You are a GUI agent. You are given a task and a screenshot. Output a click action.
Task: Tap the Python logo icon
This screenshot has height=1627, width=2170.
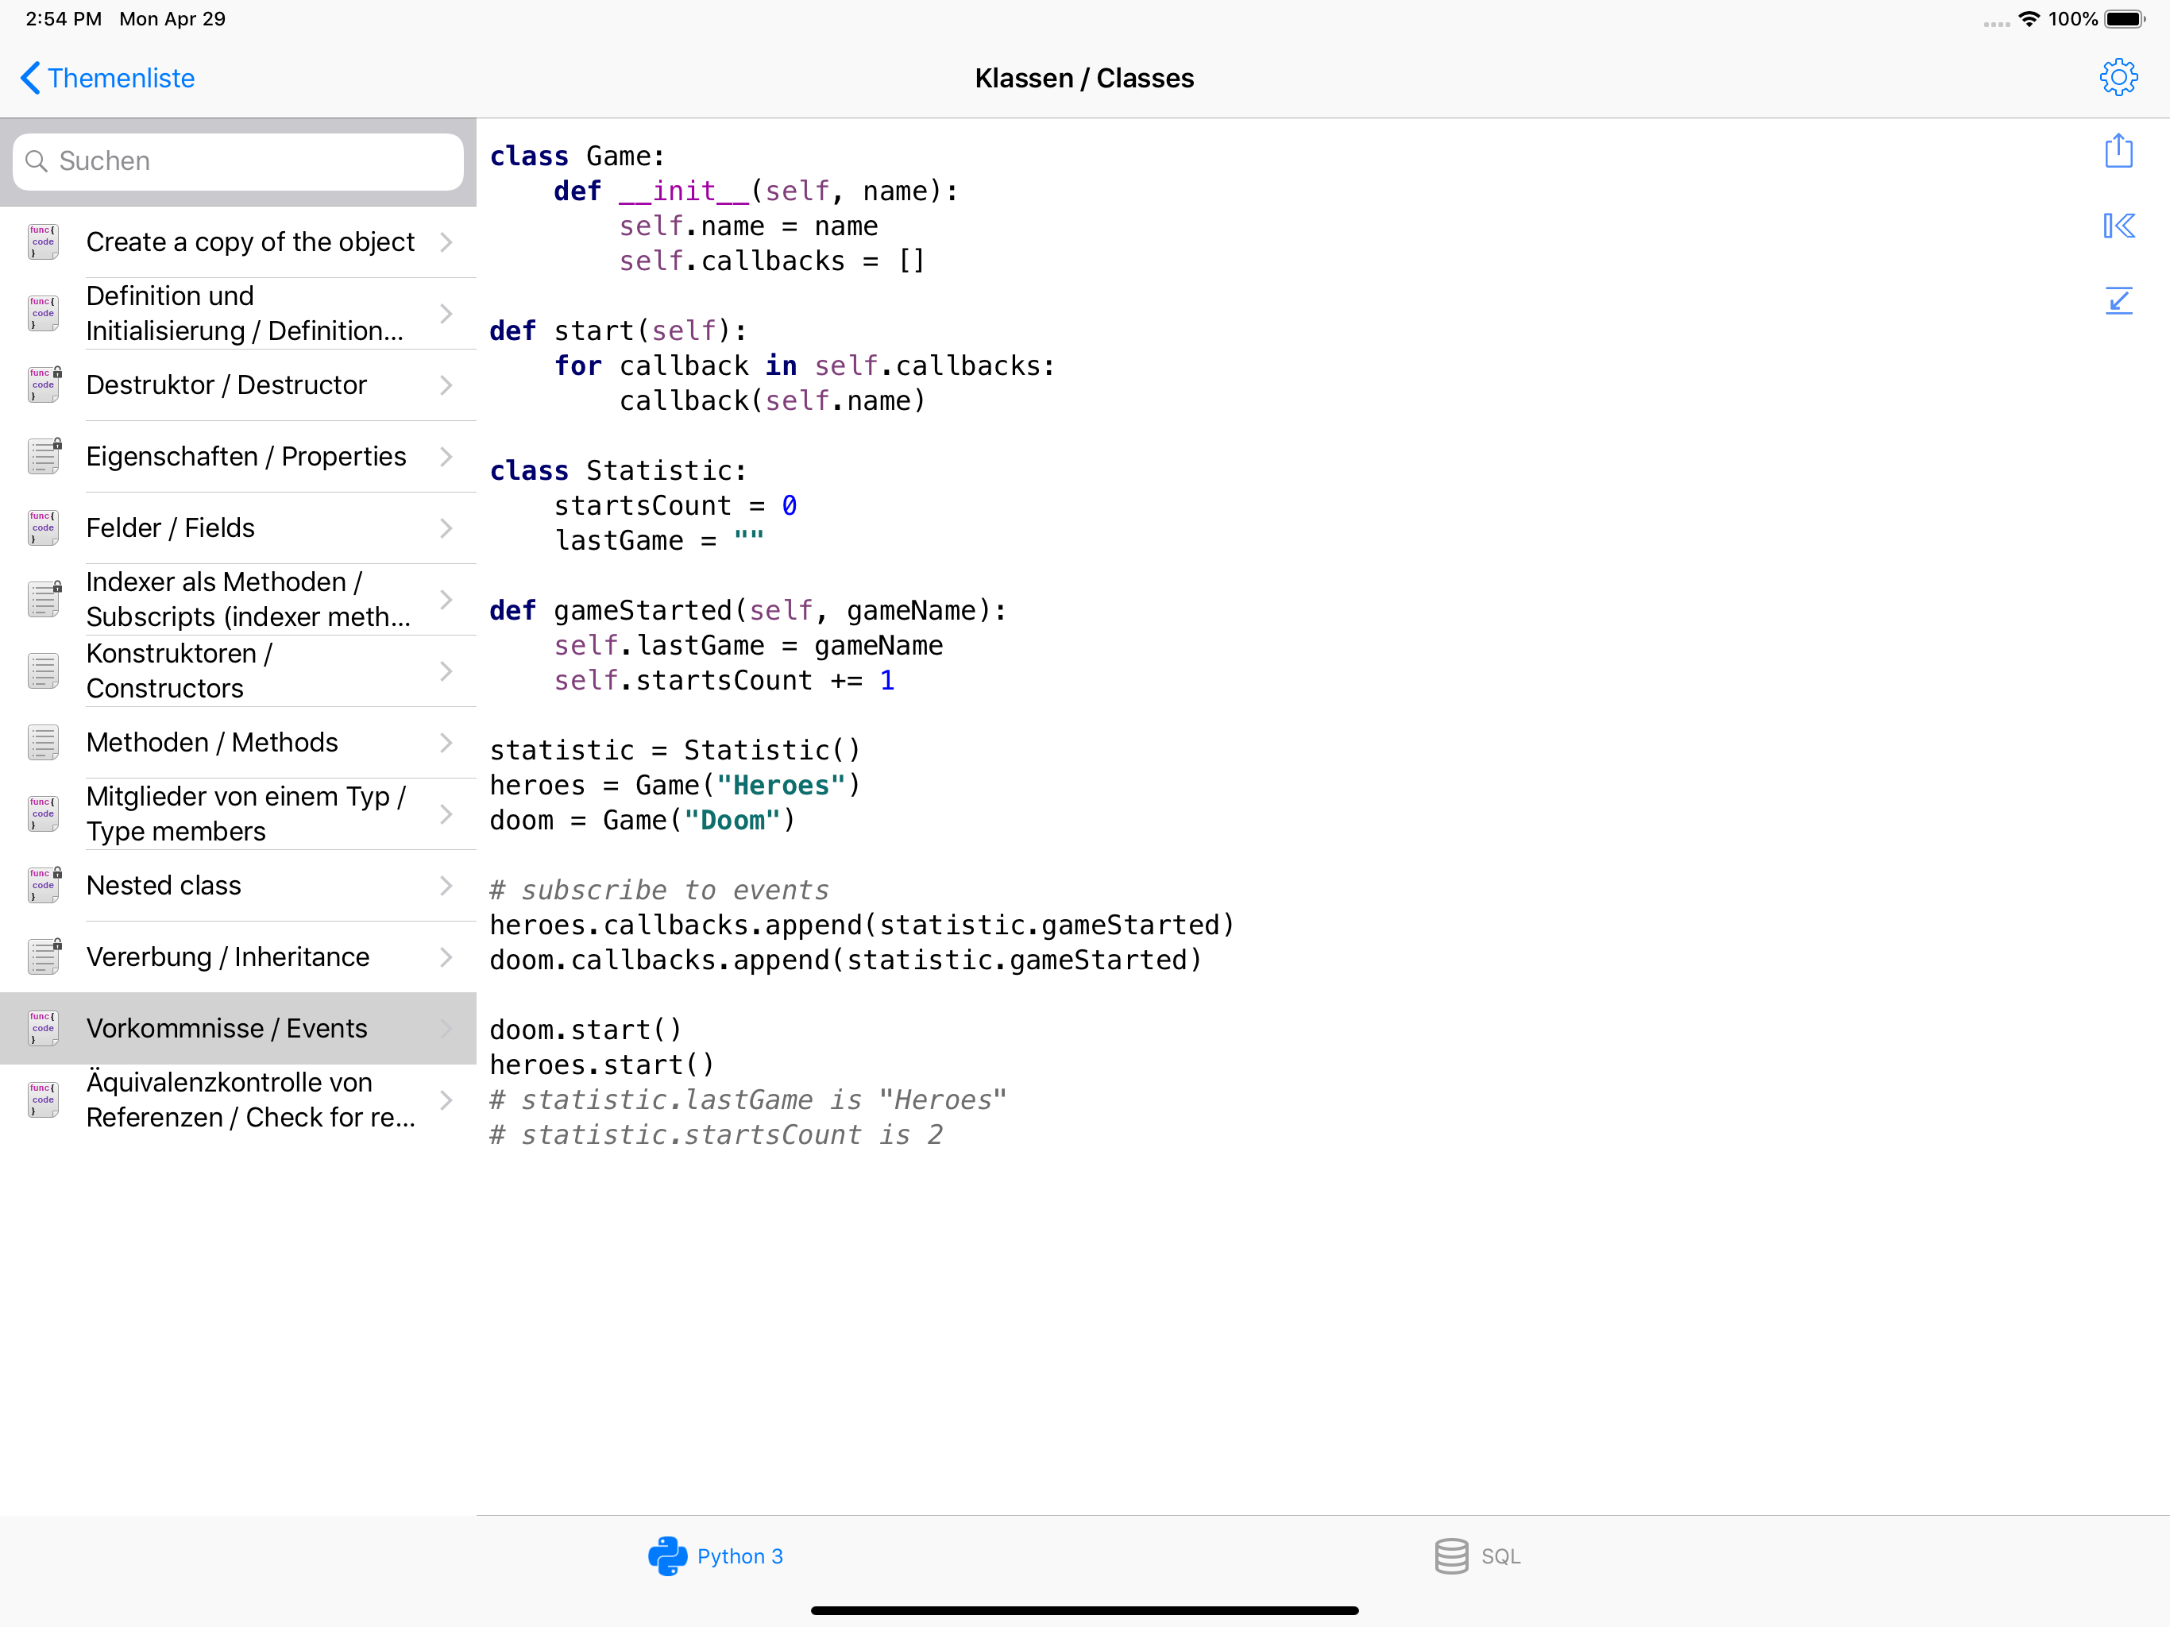click(x=667, y=1556)
